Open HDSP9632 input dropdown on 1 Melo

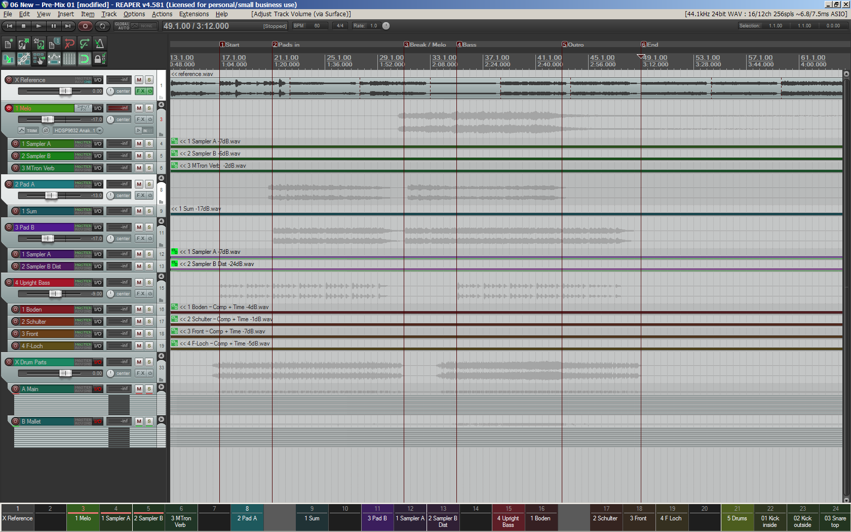point(78,130)
